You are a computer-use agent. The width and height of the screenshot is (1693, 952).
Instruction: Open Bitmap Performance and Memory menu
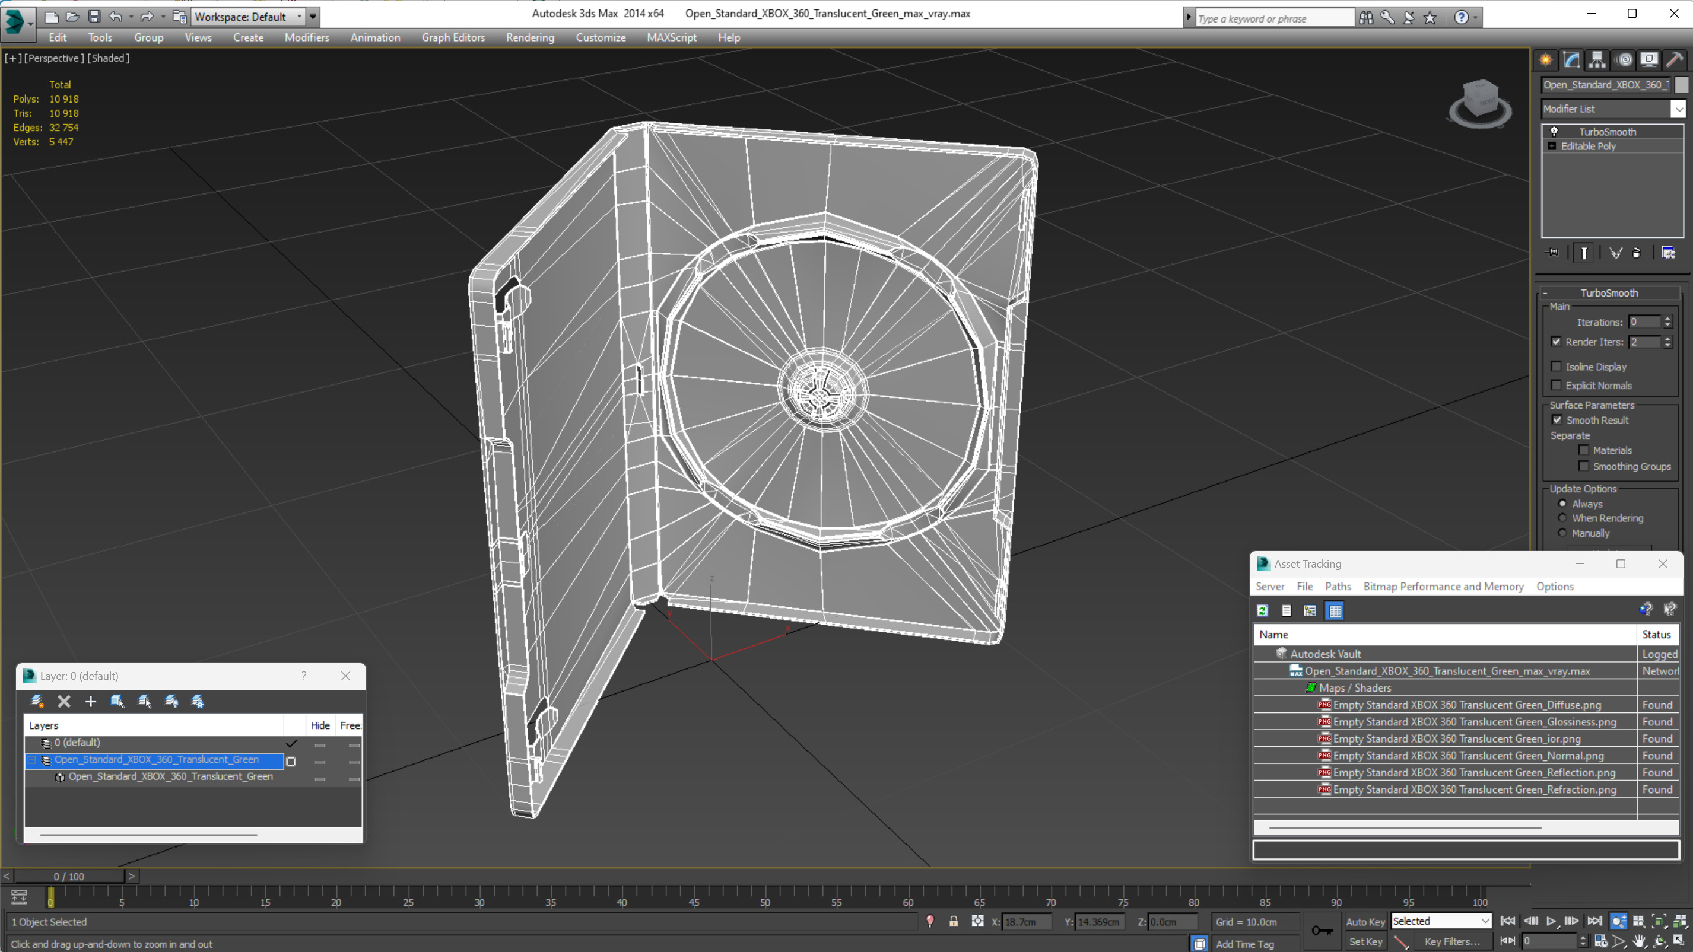pyautogui.click(x=1443, y=586)
